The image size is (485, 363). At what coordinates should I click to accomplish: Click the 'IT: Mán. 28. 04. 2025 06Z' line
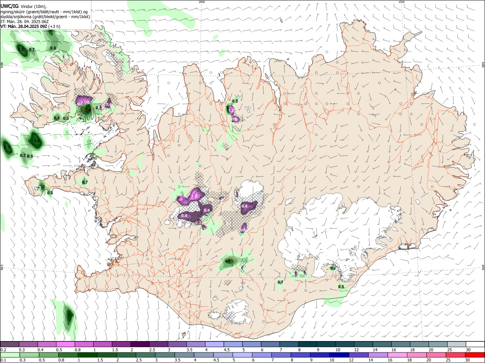coord(25,22)
